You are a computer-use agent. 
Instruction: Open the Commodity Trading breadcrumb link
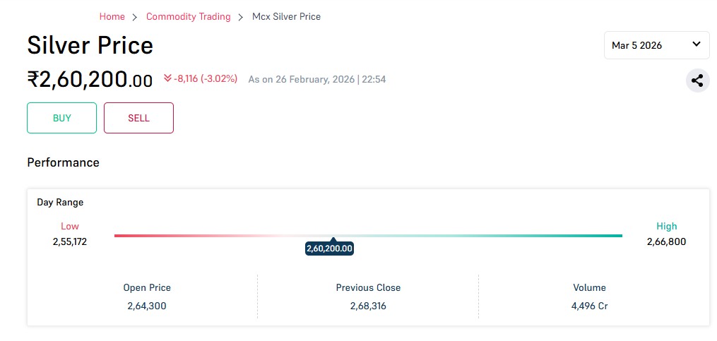(x=188, y=16)
